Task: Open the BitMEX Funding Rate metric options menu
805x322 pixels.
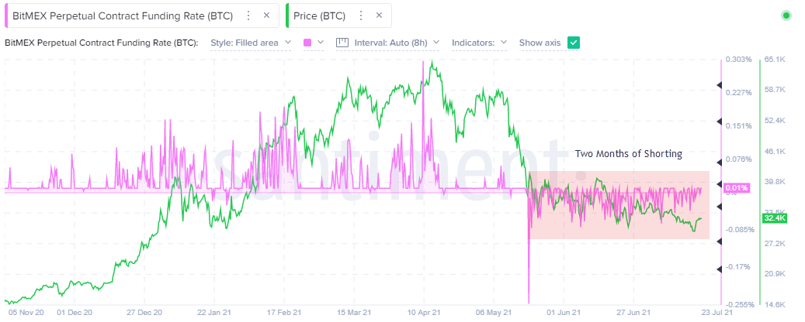Action: click(x=248, y=15)
